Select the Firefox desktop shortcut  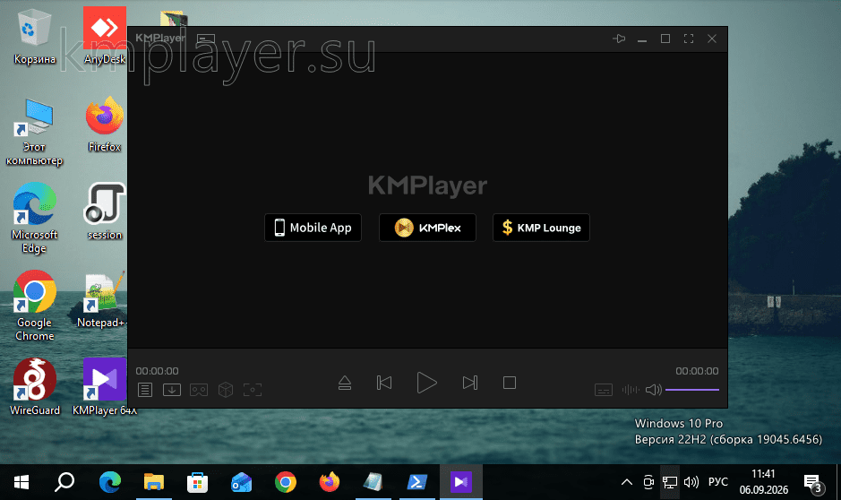click(105, 125)
